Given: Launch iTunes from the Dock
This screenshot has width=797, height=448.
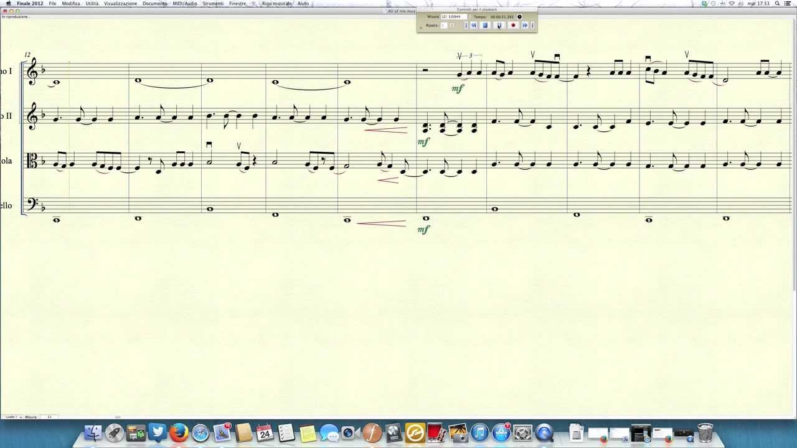Looking at the screenshot, I should [479, 432].
